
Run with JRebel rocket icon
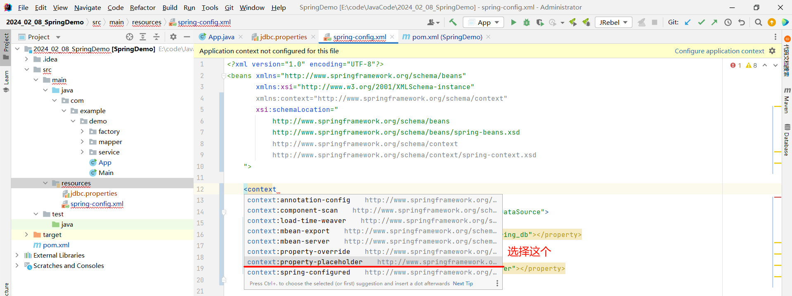573,22
